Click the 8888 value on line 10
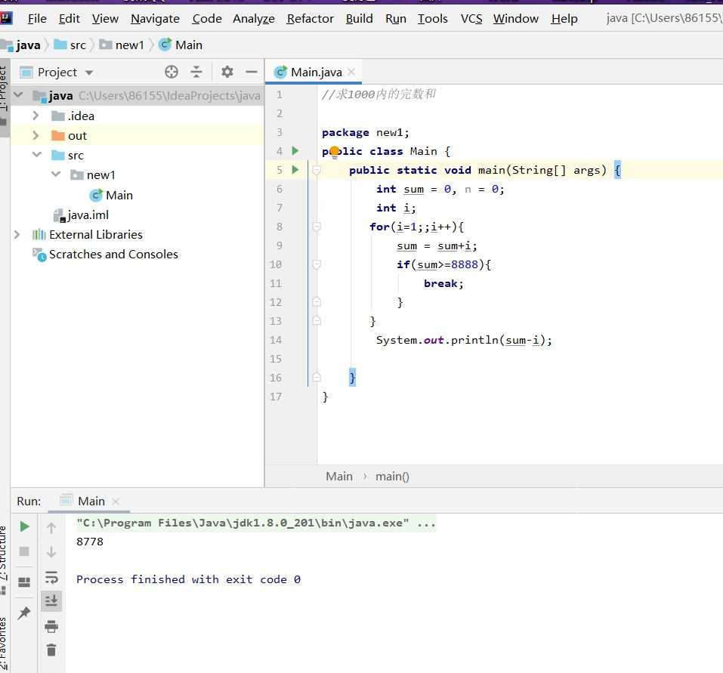 coord(465,264)
